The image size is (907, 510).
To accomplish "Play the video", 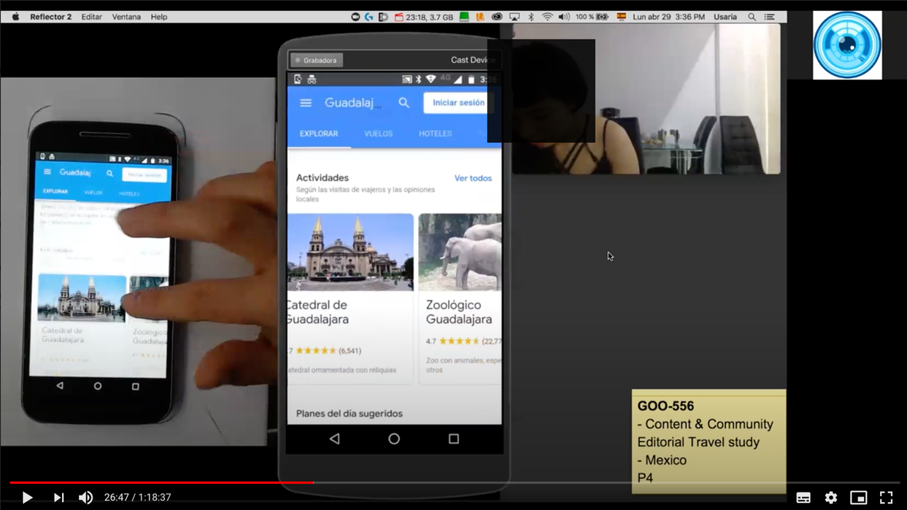I will pyautogui.click(x=27, y=498).
